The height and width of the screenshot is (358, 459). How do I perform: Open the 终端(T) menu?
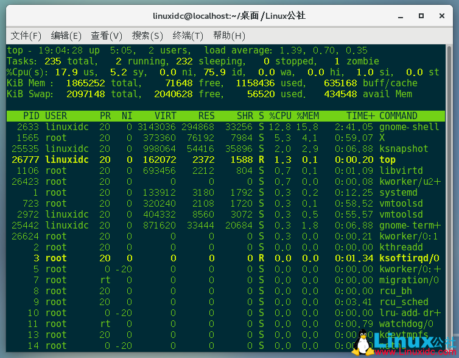tap(187, 36)
